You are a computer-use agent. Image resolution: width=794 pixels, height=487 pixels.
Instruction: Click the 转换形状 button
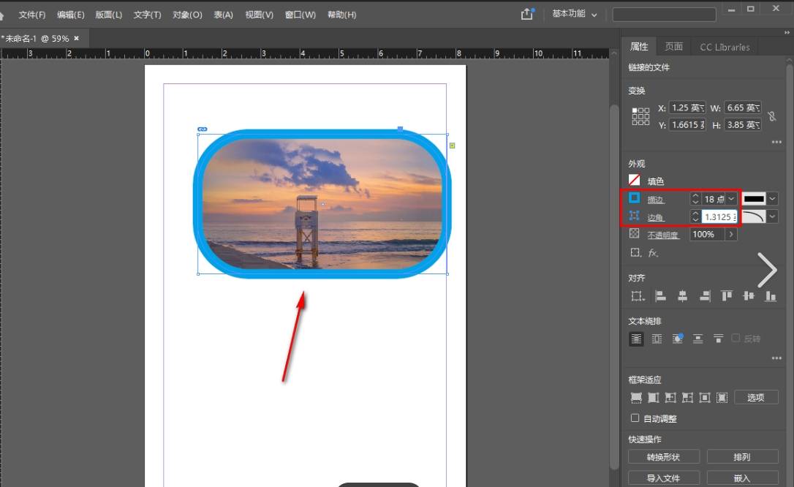click(663, 456)
